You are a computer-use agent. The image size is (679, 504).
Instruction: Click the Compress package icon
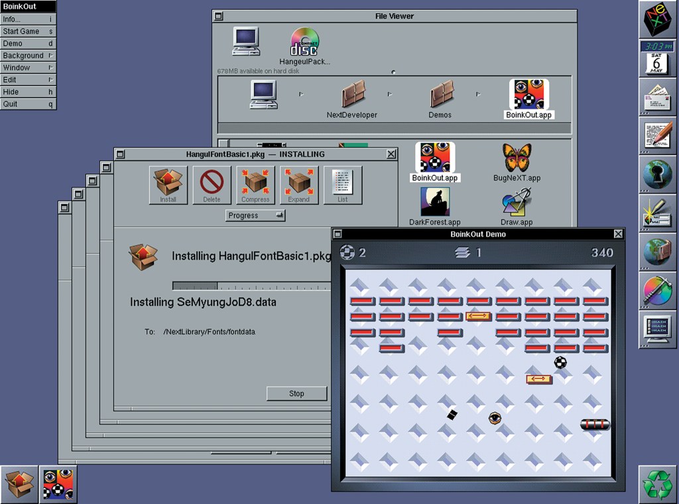[255, 185]
